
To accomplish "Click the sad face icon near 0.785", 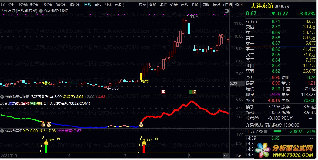I will click(46, 143).
